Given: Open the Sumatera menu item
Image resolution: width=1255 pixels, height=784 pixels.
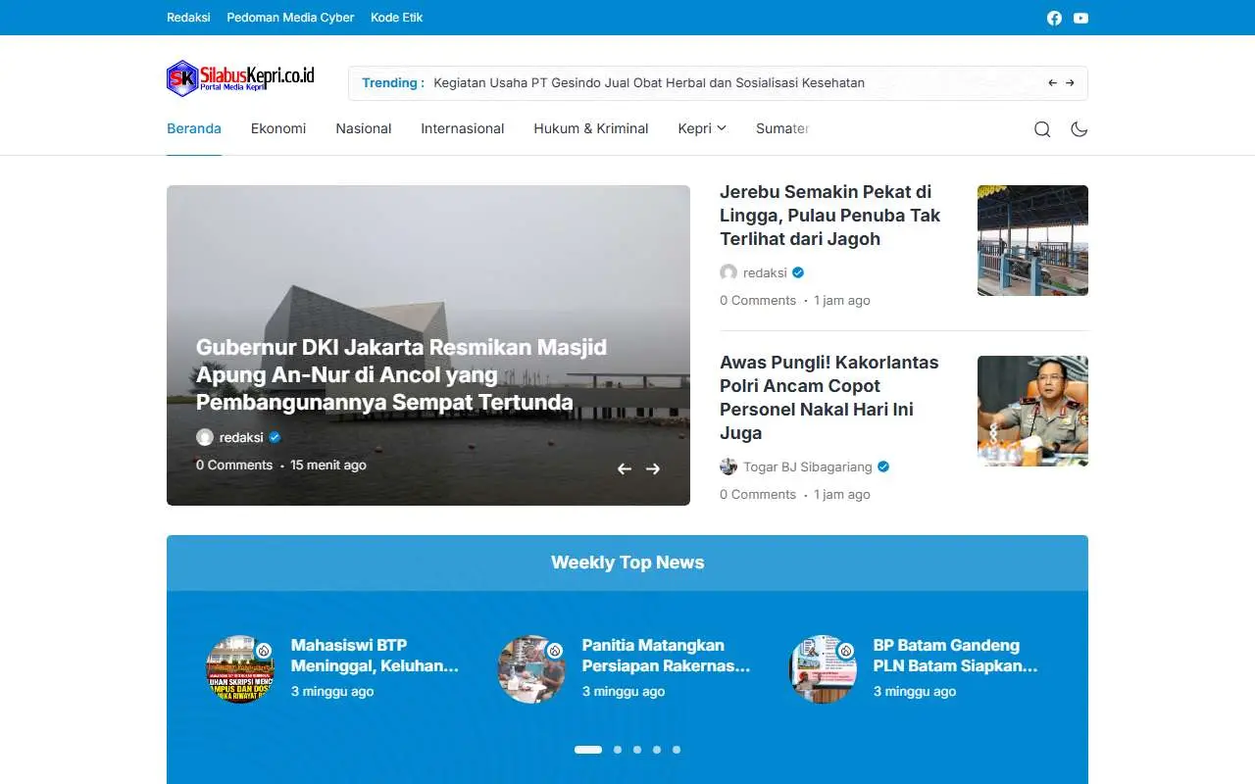Looking at the screenshot, I should click(x=782, y=128).
